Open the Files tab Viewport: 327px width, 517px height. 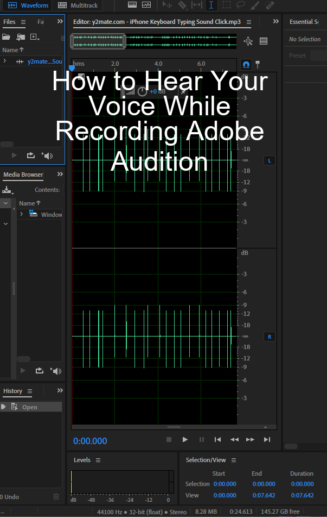coord(9,22)
